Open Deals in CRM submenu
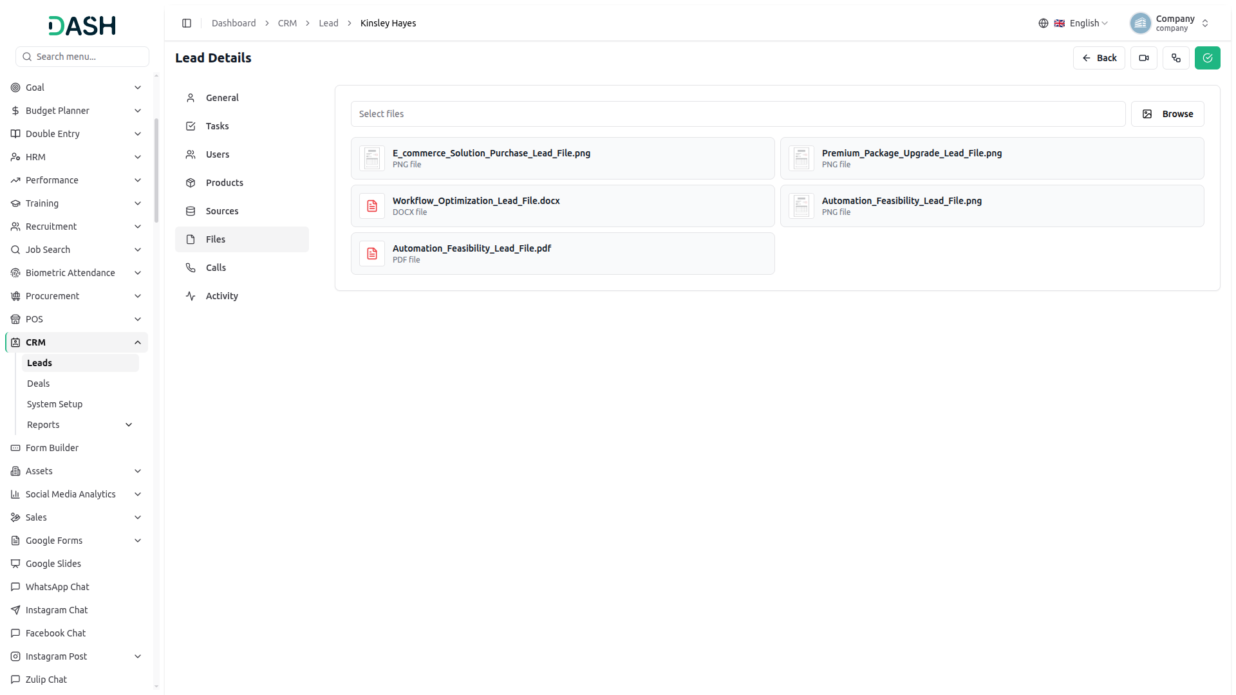This screenshot has height=695, width=1236. coord(80,384)
